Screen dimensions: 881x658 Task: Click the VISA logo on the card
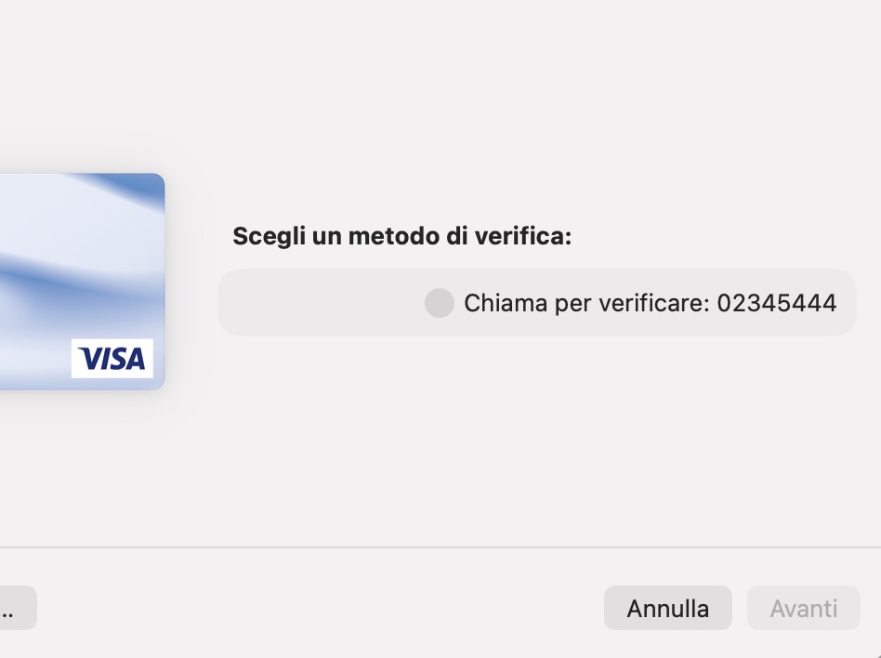click(112, 359)
